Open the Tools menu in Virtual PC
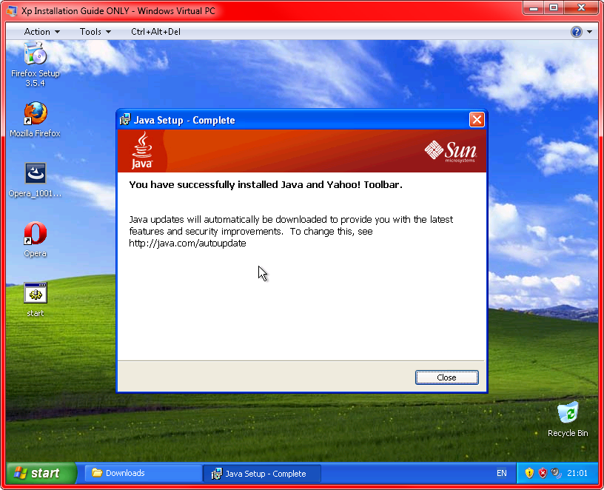This screenshot has height=490, width=604. pos(95,32)
